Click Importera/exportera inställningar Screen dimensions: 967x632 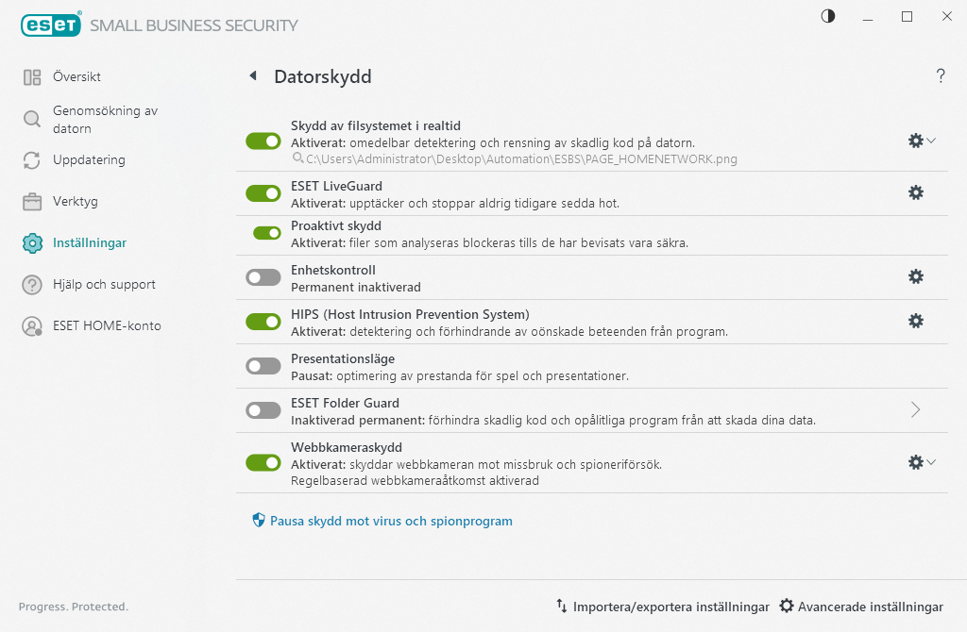[670, 607]
